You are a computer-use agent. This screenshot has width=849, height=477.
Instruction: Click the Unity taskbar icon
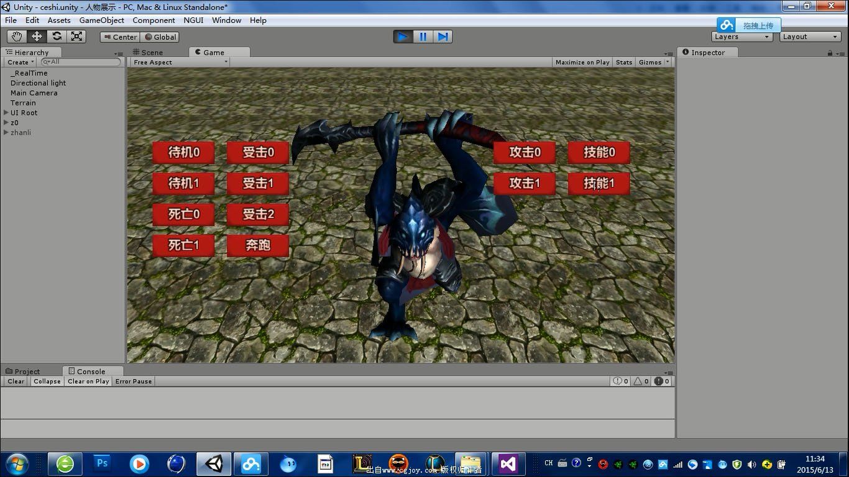click(x=214, y=463)
